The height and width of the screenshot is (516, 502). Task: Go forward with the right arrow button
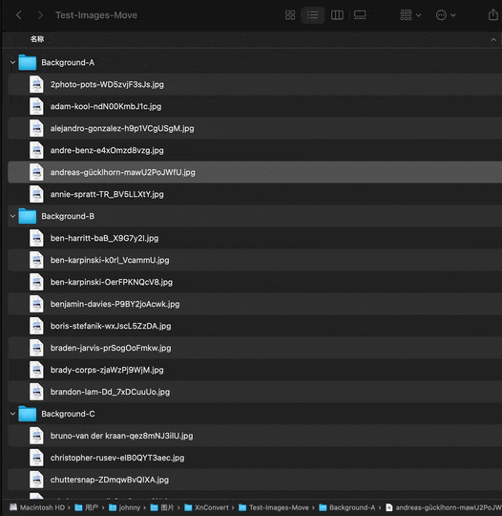[x=40, y=15]
